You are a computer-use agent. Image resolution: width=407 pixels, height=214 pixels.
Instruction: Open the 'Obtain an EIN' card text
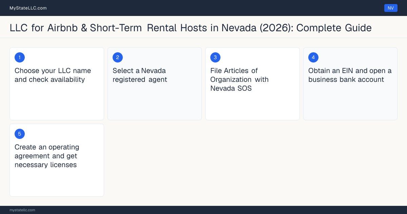pyautogui.click(x=350, y=75)
